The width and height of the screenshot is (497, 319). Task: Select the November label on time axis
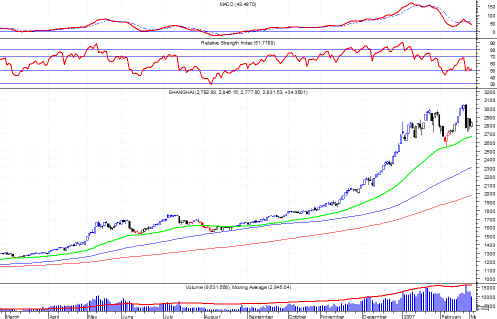[332, 316]
